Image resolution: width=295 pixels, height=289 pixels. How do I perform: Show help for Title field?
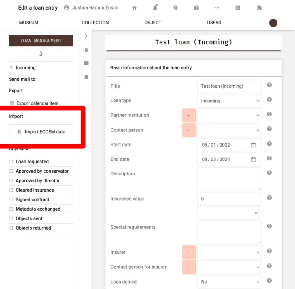click(x=269, y=85)
